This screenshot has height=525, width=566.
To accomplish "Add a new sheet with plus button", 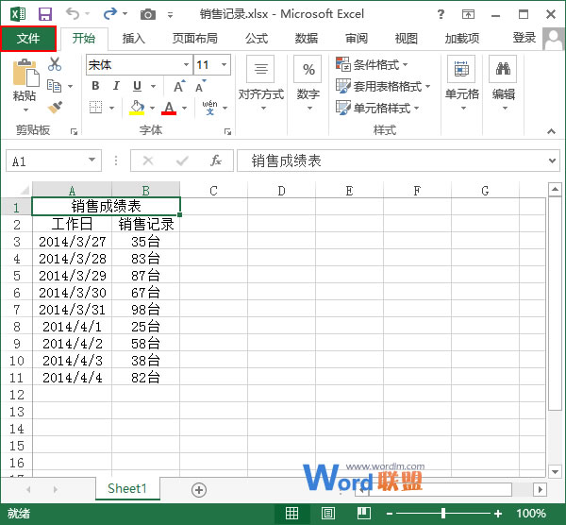I will [199, 490].
